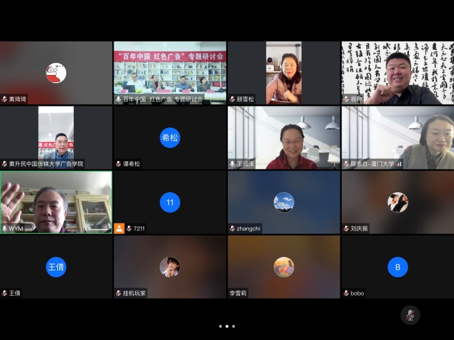Click the muted mic icon next to 刘庆振
Screen dimensions: 454x340
pos(346,228)
